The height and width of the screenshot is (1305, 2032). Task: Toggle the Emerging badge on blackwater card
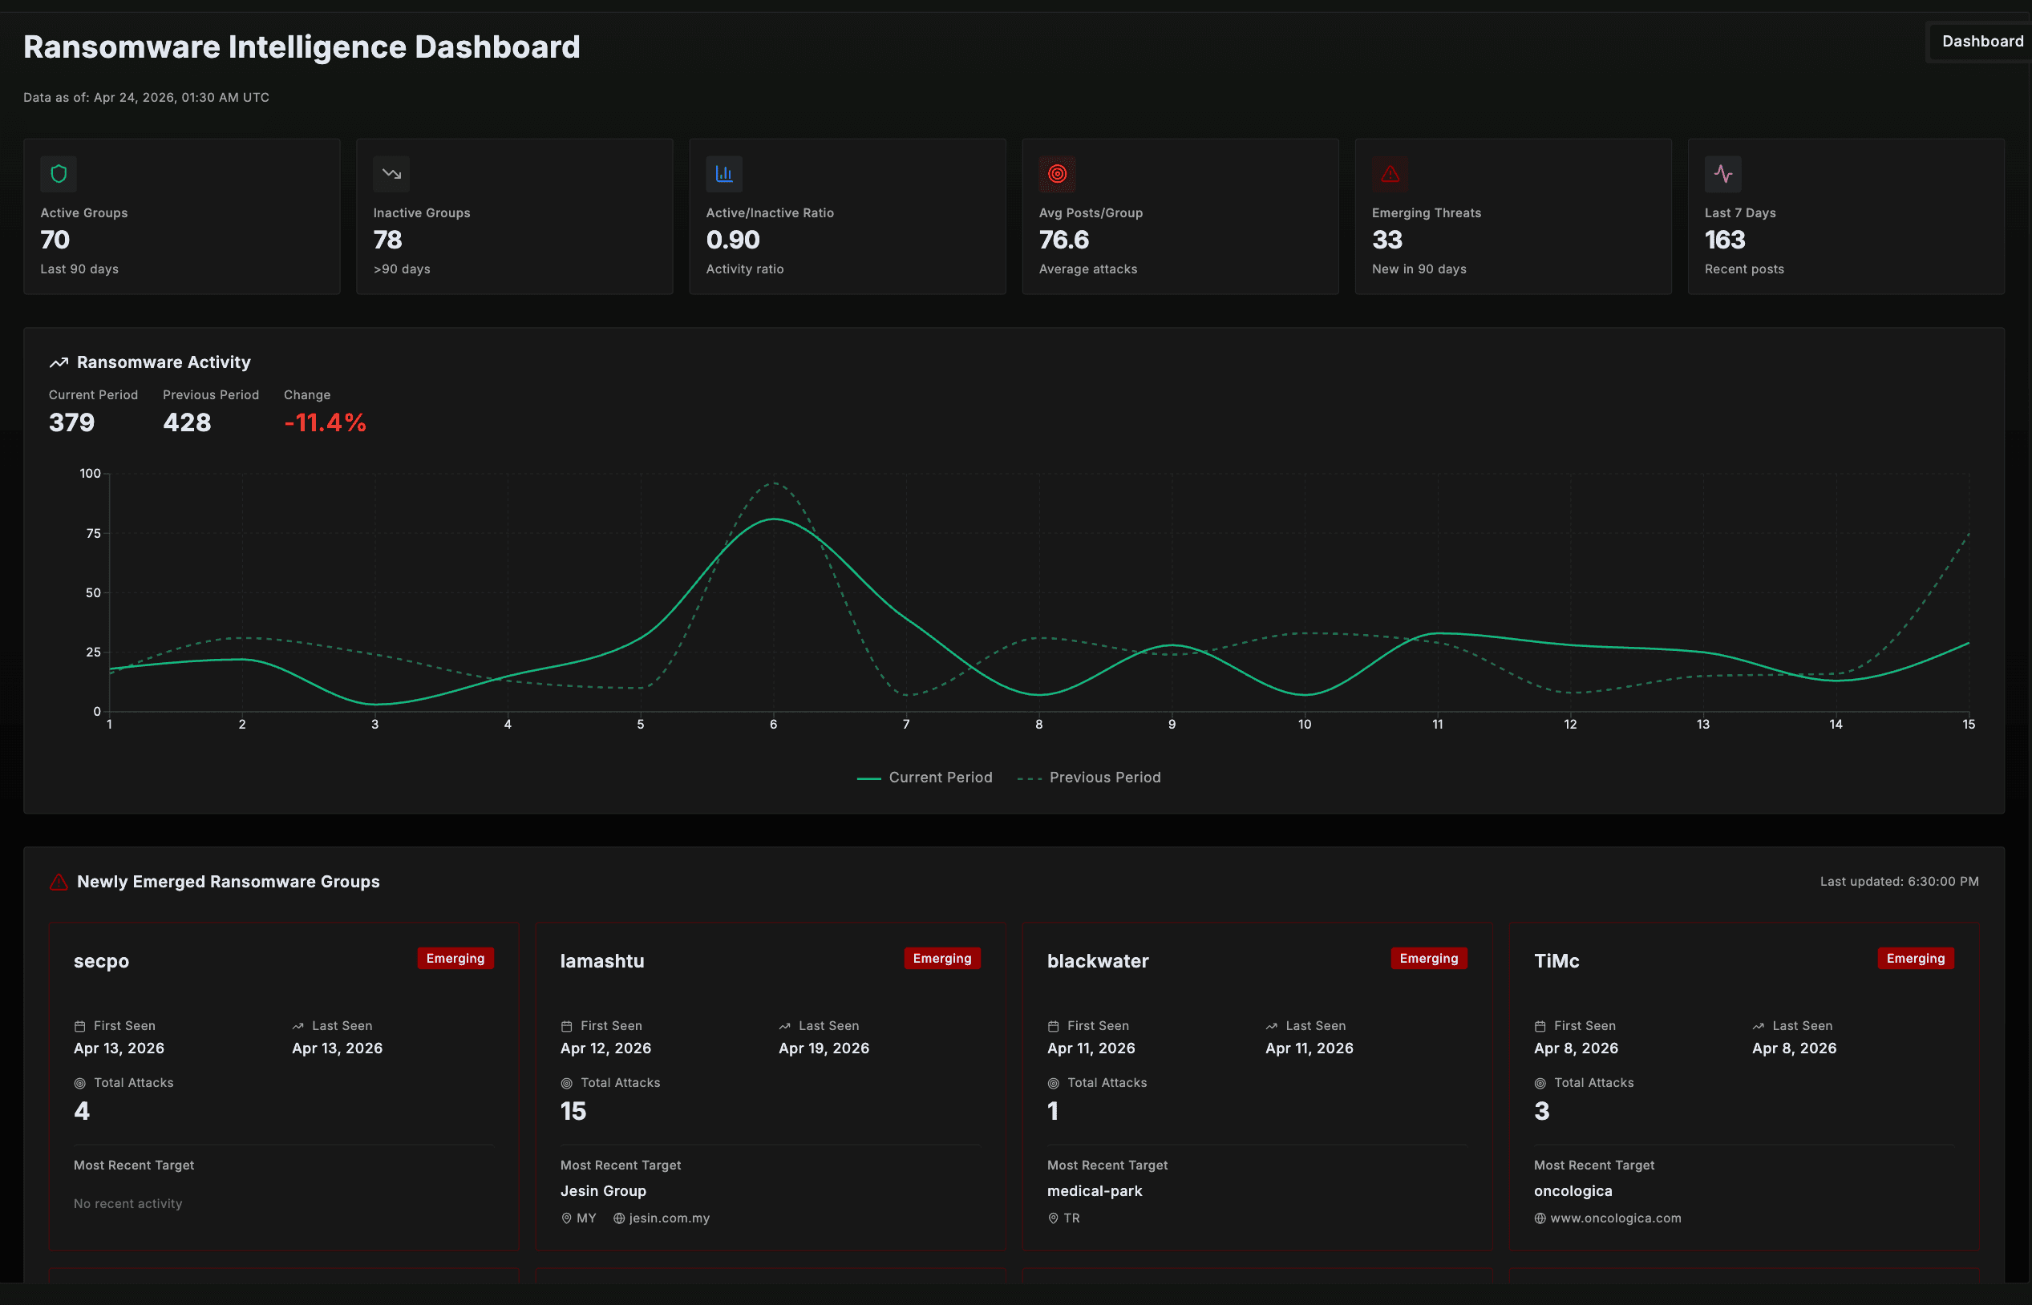pos(1428,958)
